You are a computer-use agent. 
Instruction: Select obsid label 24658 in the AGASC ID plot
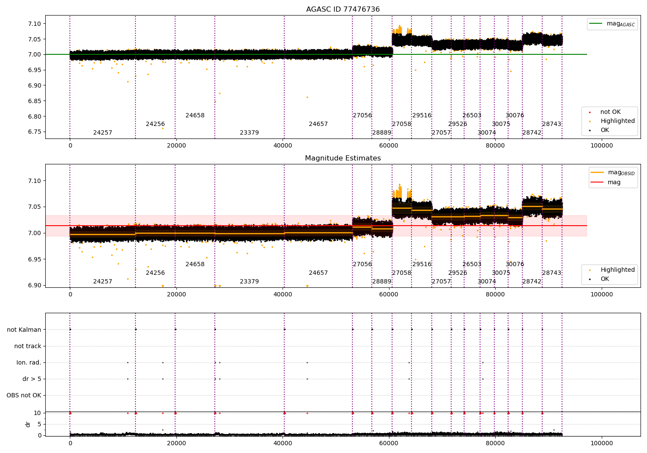point(195,116)
